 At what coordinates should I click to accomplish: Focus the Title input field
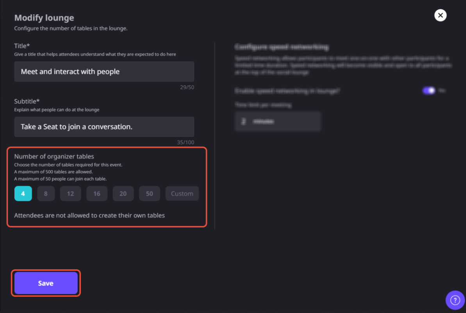104,72
